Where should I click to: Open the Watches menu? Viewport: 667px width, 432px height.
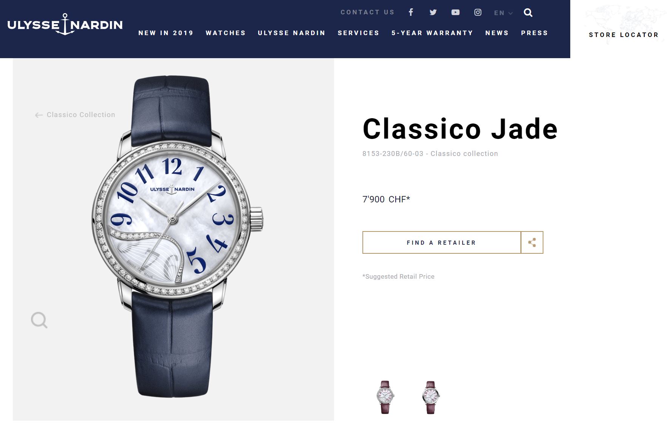[226, 33]
